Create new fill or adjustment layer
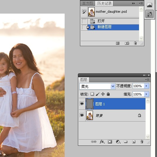 (118, 142)
